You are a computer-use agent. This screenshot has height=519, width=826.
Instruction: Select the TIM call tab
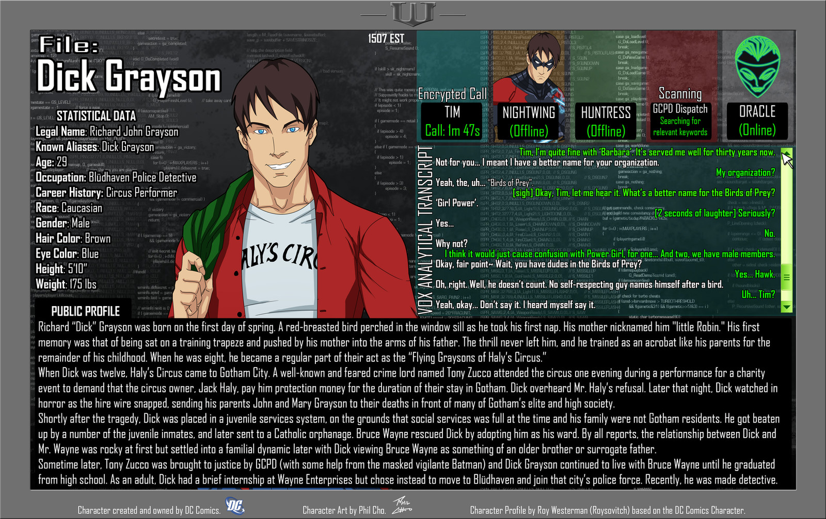(452, 121)
